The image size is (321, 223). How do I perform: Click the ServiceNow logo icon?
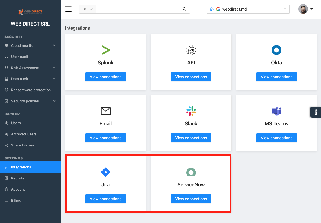tap(191, 172)
